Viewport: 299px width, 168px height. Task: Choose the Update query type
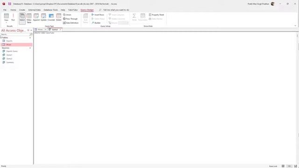(43, 17)
